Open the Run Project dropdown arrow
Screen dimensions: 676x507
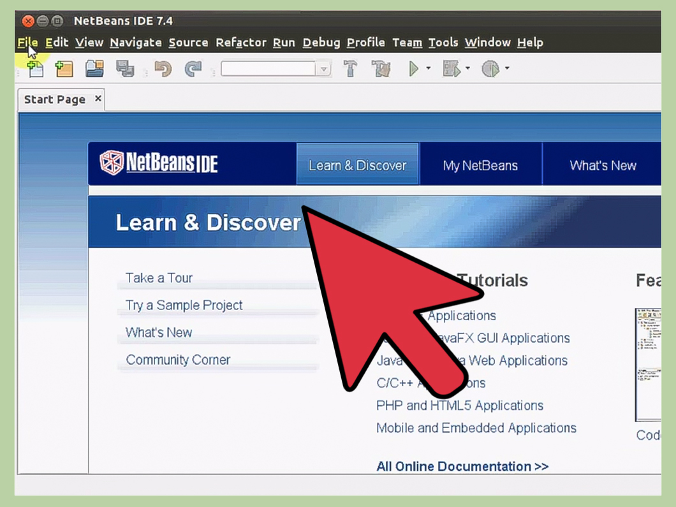(428, 68)
